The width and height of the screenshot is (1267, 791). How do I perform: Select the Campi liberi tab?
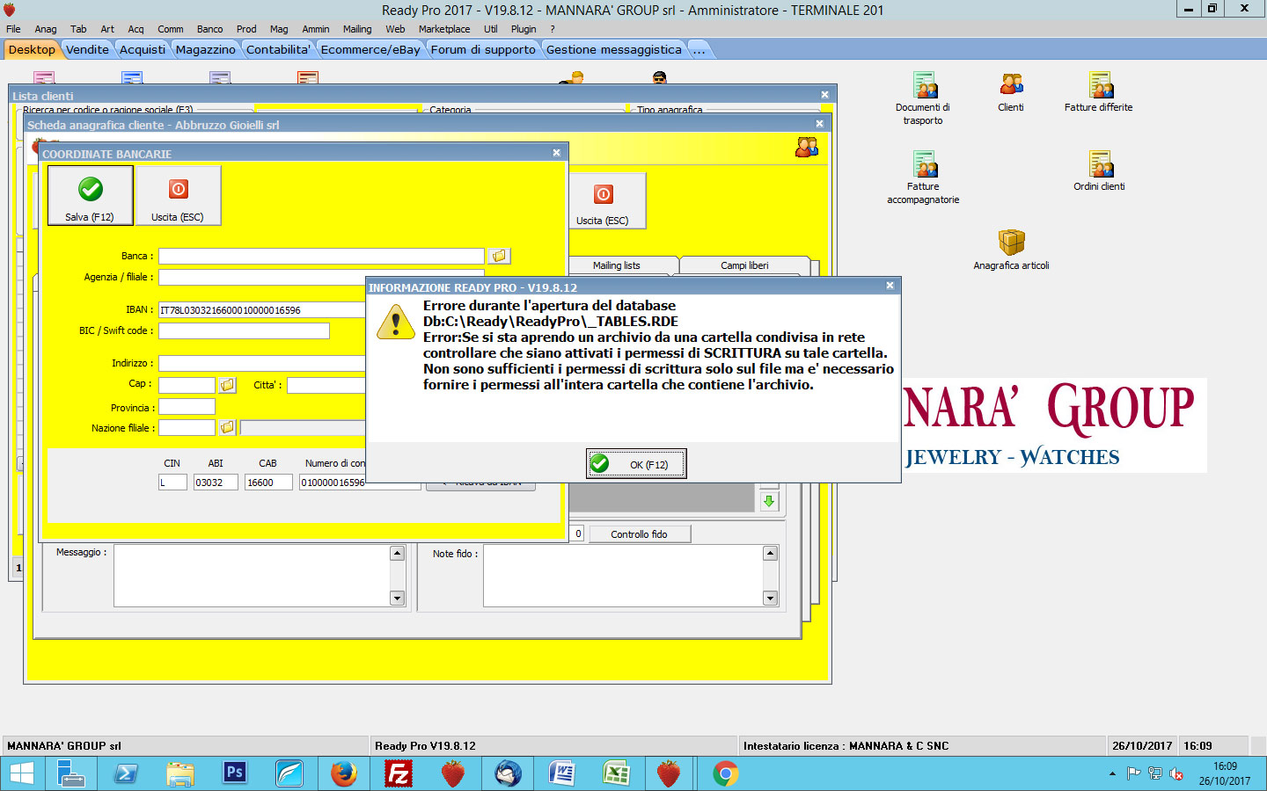coord(744,265)
